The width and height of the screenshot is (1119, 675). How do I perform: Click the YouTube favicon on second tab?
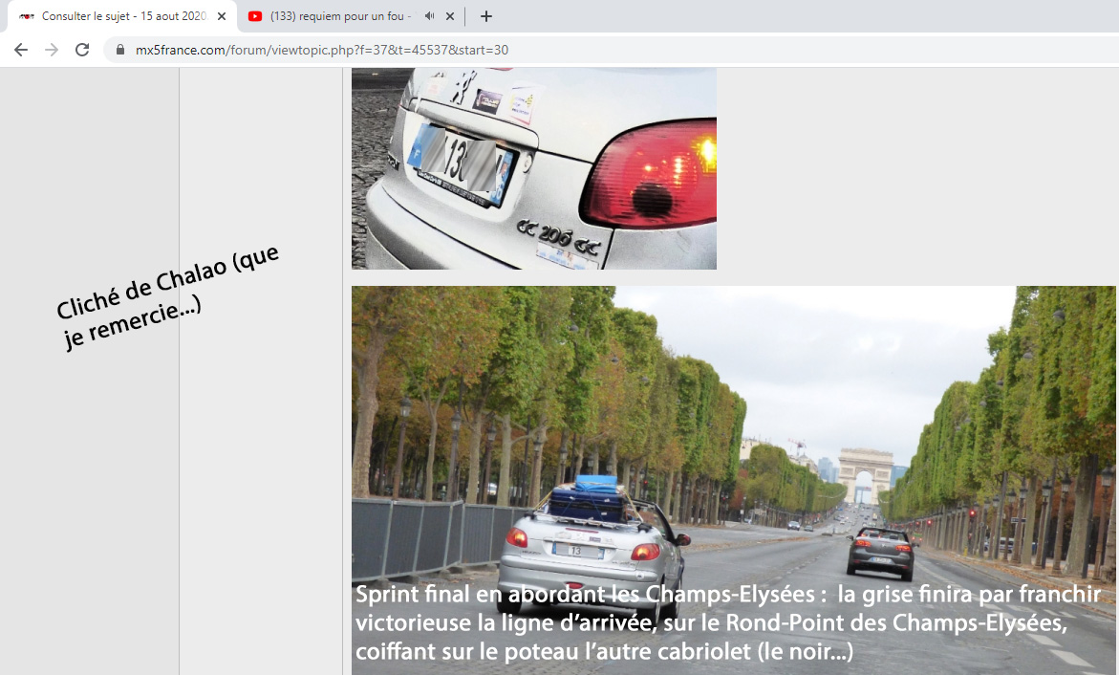tap(255, 16)
